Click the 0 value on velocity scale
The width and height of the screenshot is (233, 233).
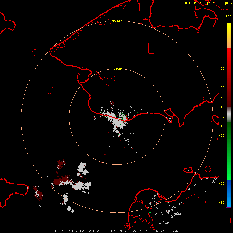tap(223, 116)
